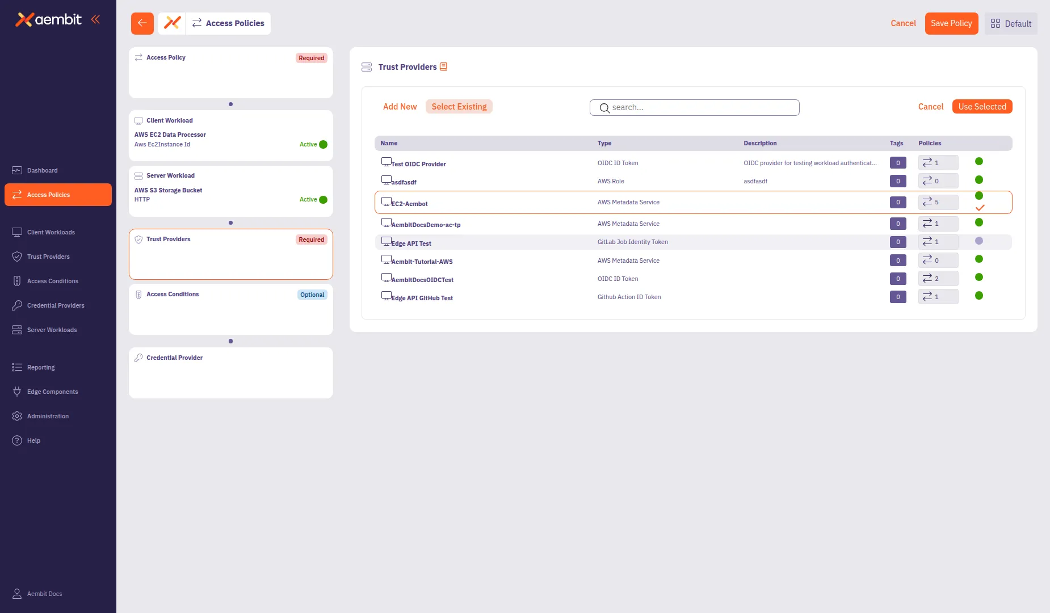Viewport: 1050px width, 613px height.
Task: Click the orange back arrow button
Action: [x=142, y=23]
